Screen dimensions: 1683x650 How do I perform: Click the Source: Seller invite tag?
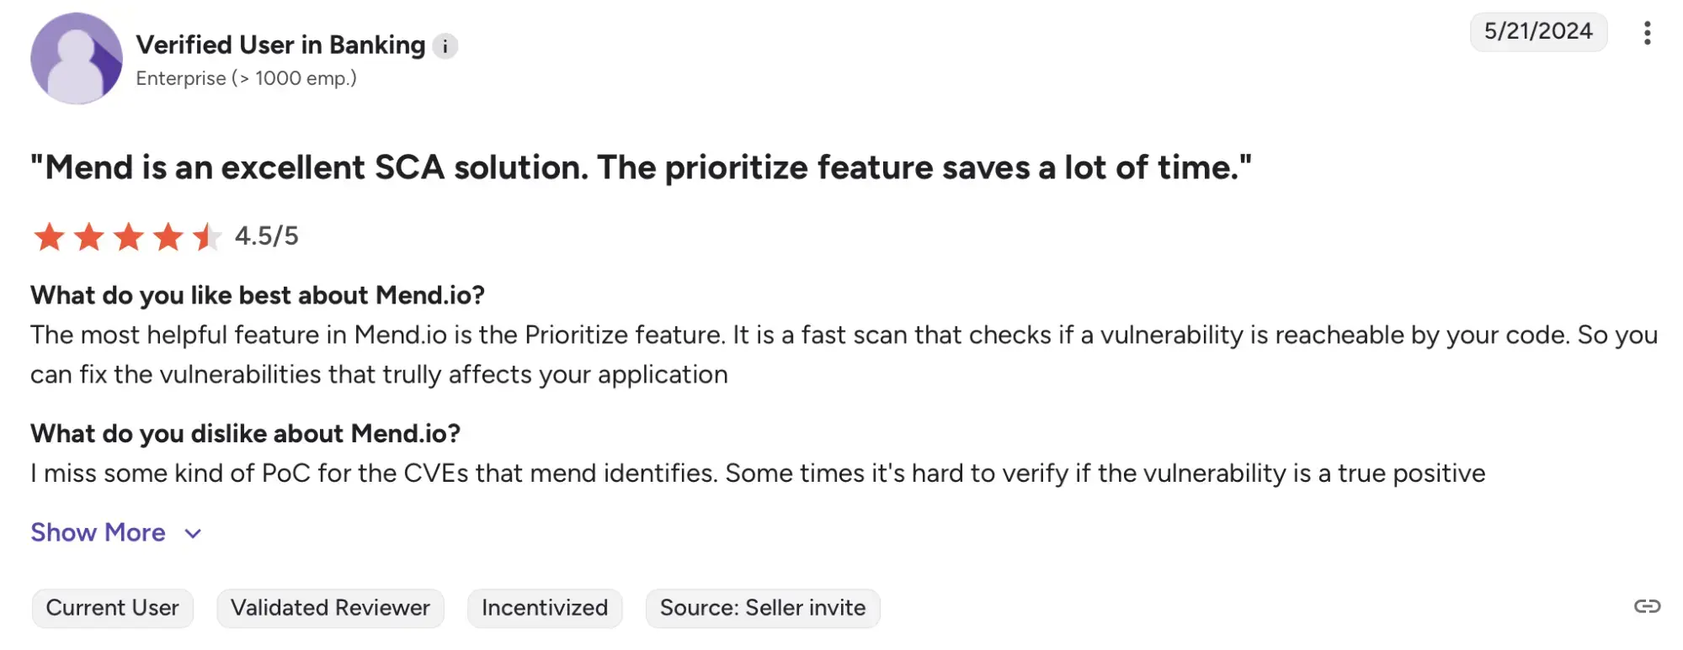(762, 608)
